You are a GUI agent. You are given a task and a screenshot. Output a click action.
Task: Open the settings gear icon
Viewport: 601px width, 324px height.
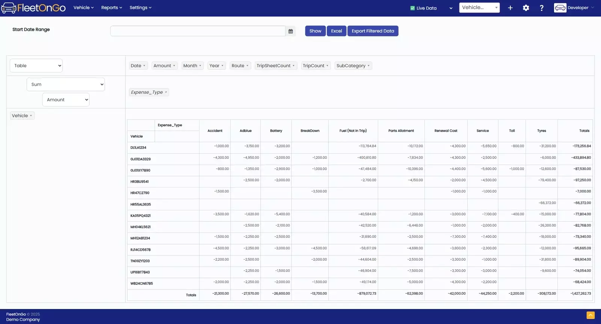point(526,8)
